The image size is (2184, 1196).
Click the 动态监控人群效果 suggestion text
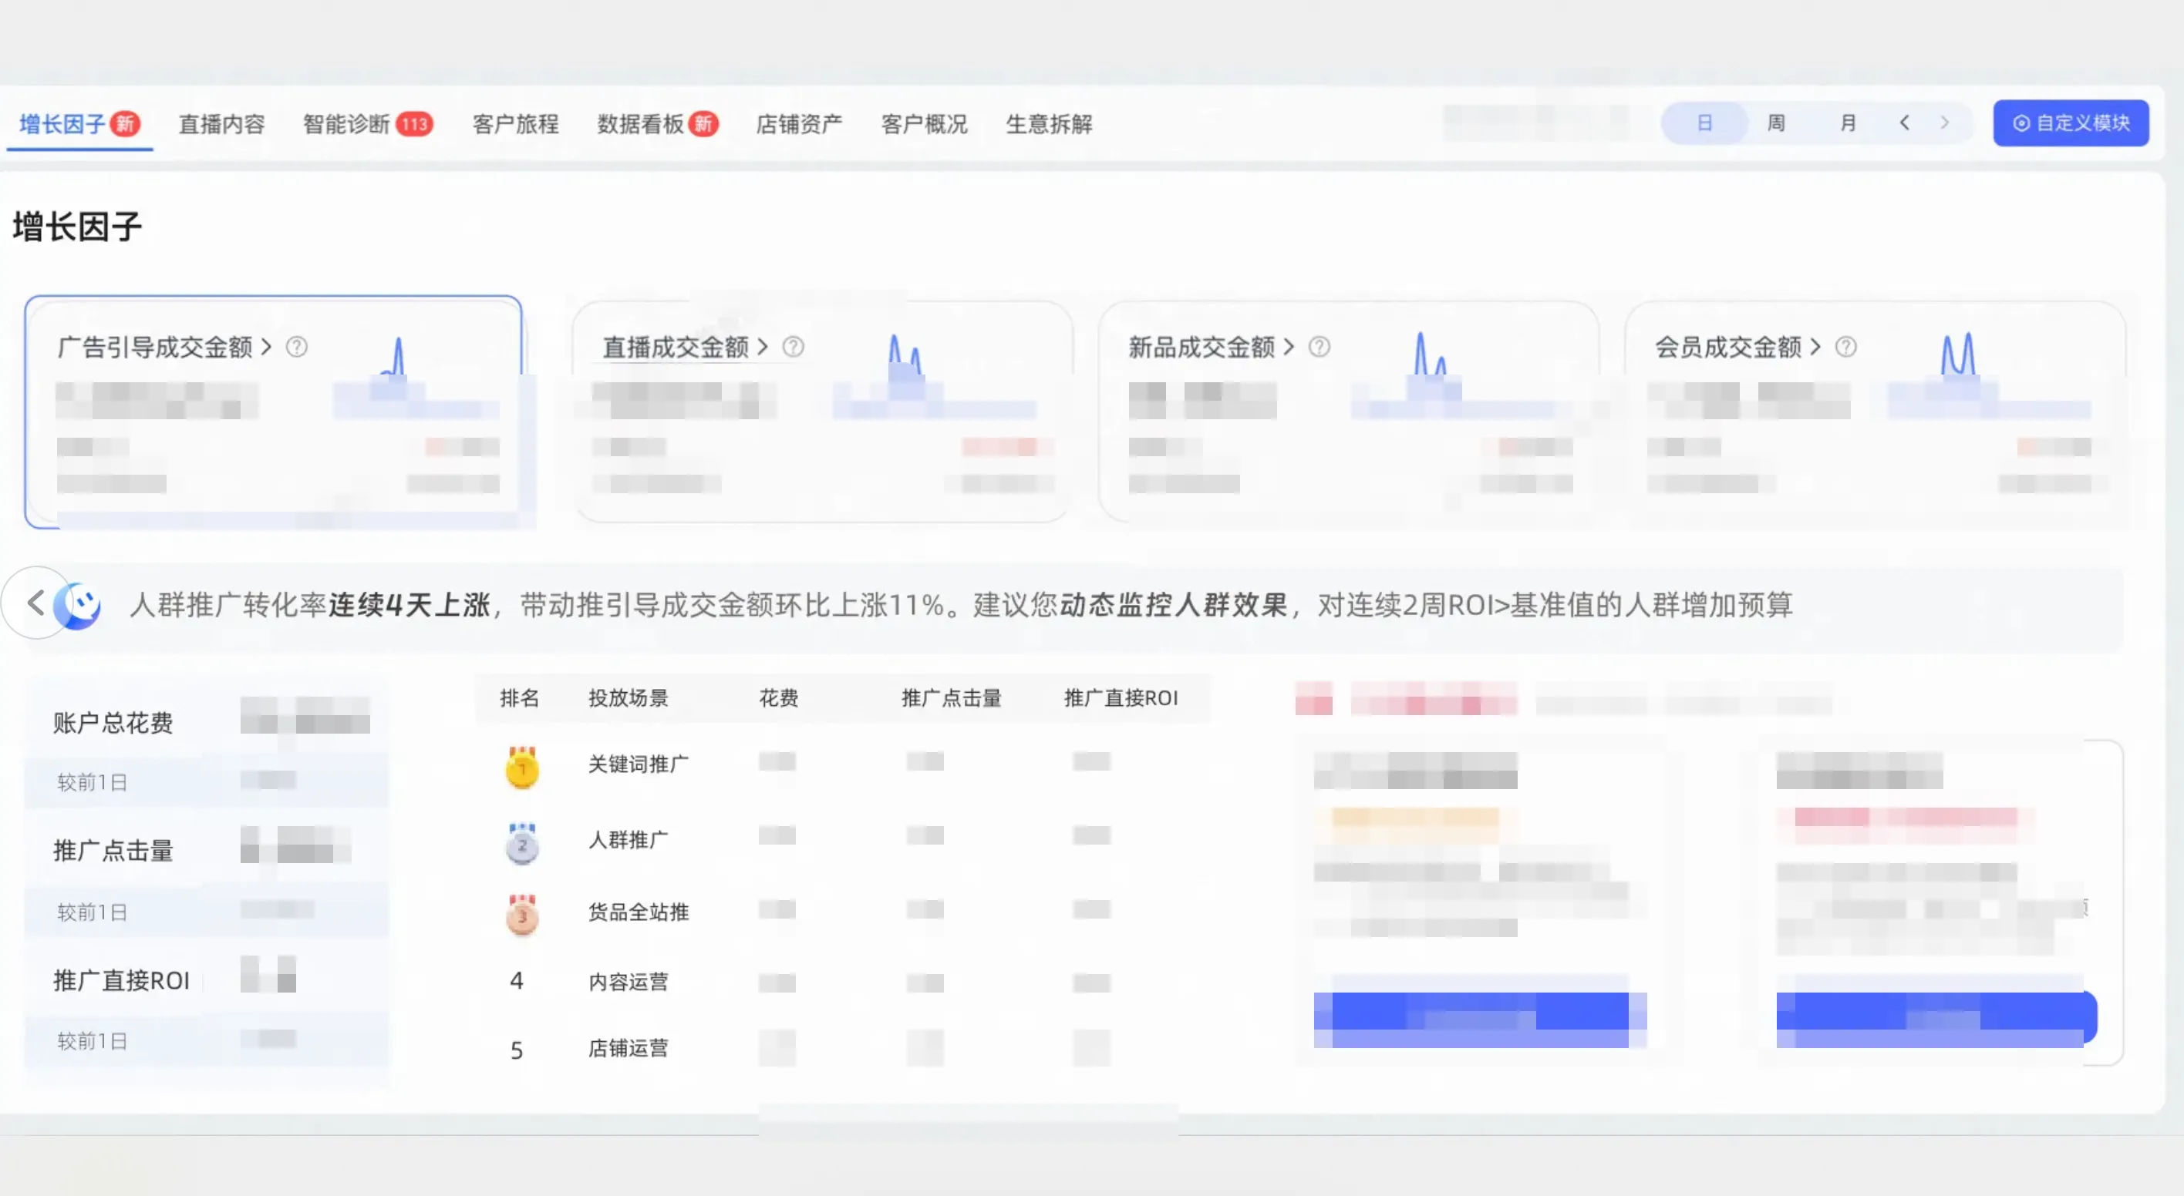point(1174,605)
